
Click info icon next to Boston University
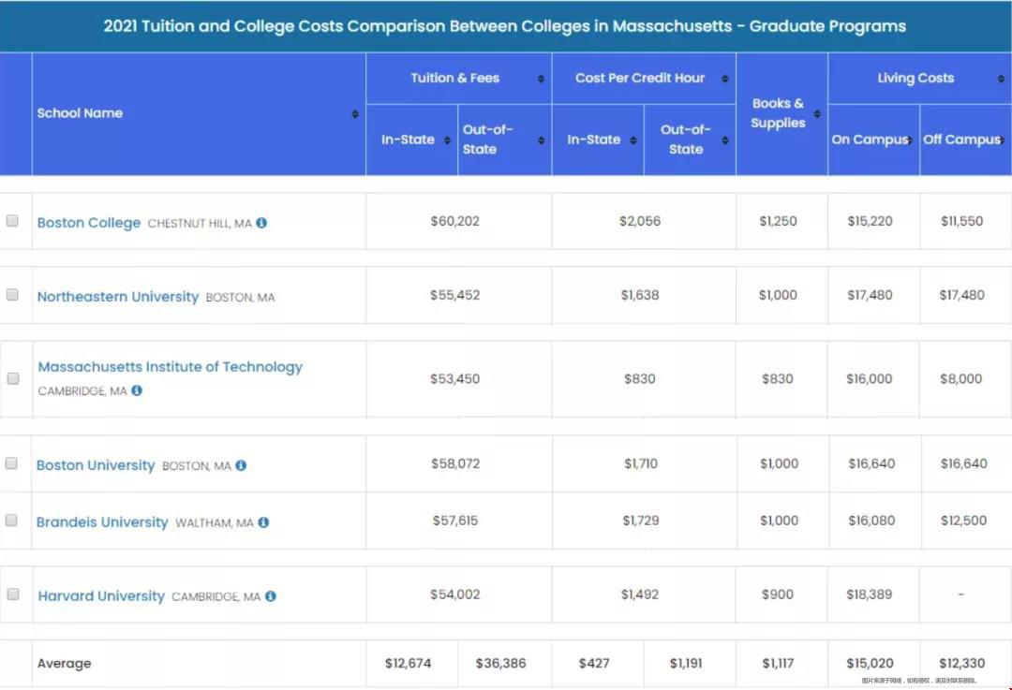241,465
